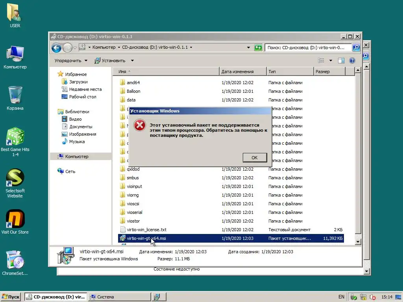Click the 15:14 clock in taskbar
Viewport: 403px width, 302px height.
click(x=387, y=297)
